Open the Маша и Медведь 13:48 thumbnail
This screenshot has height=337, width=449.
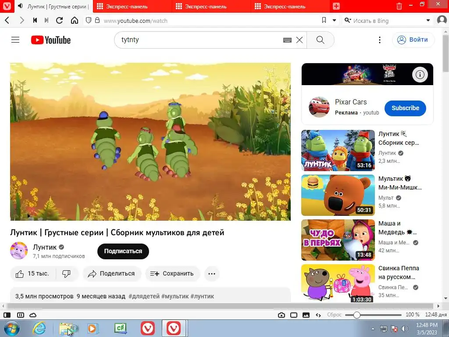pos(338,240)
